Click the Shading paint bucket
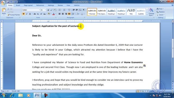 (x=77, y=14)
